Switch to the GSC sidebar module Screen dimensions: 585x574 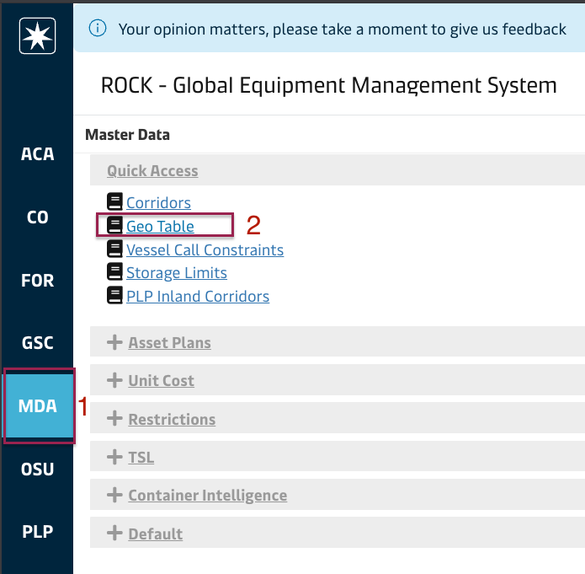click(x=37, y=343)
